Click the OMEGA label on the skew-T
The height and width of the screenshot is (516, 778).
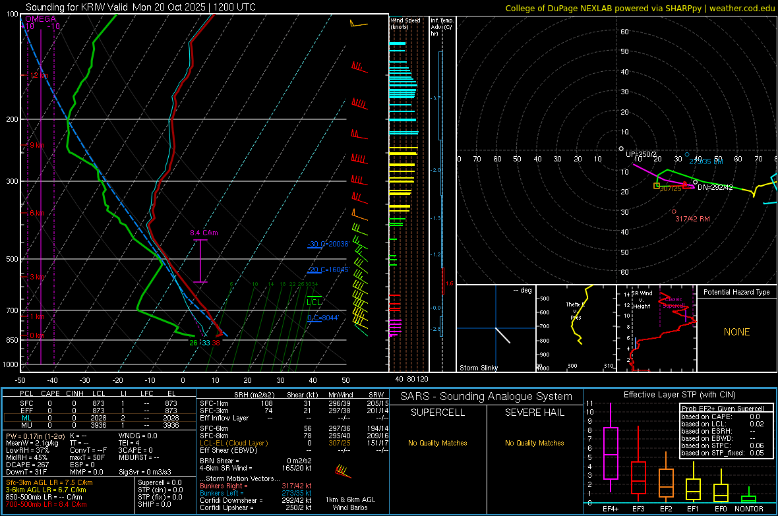41,19
